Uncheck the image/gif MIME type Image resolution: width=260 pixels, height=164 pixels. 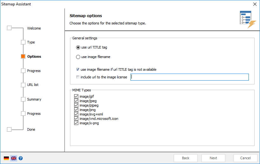[76, 96]
